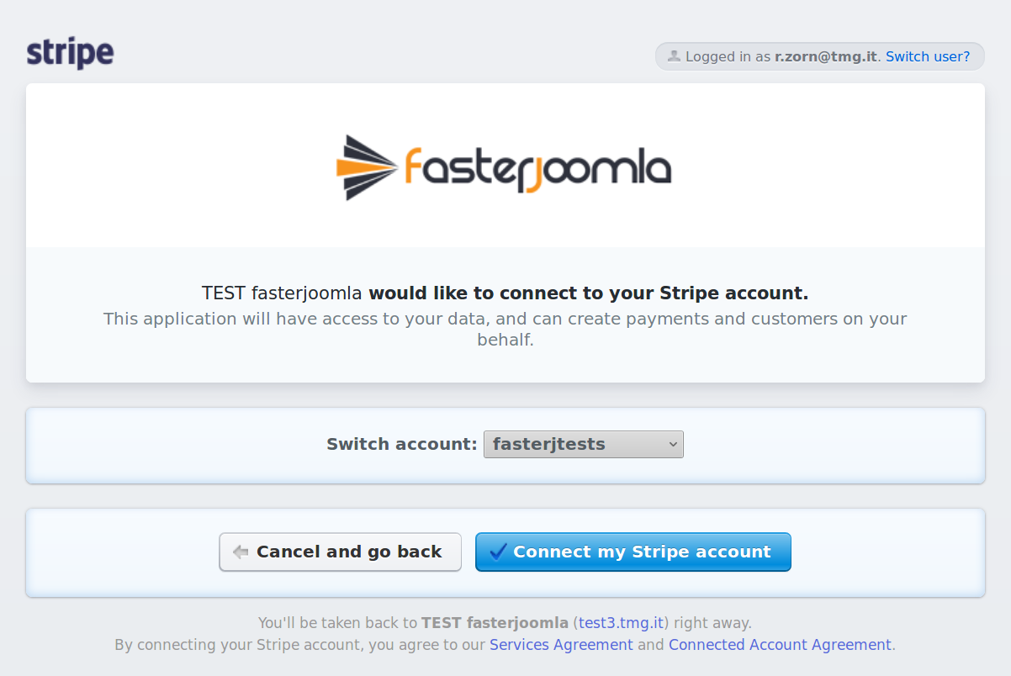The image size is (1011, 676).
Task: Click the blue checkmark icon on Connect button
Action: point(498,552)
